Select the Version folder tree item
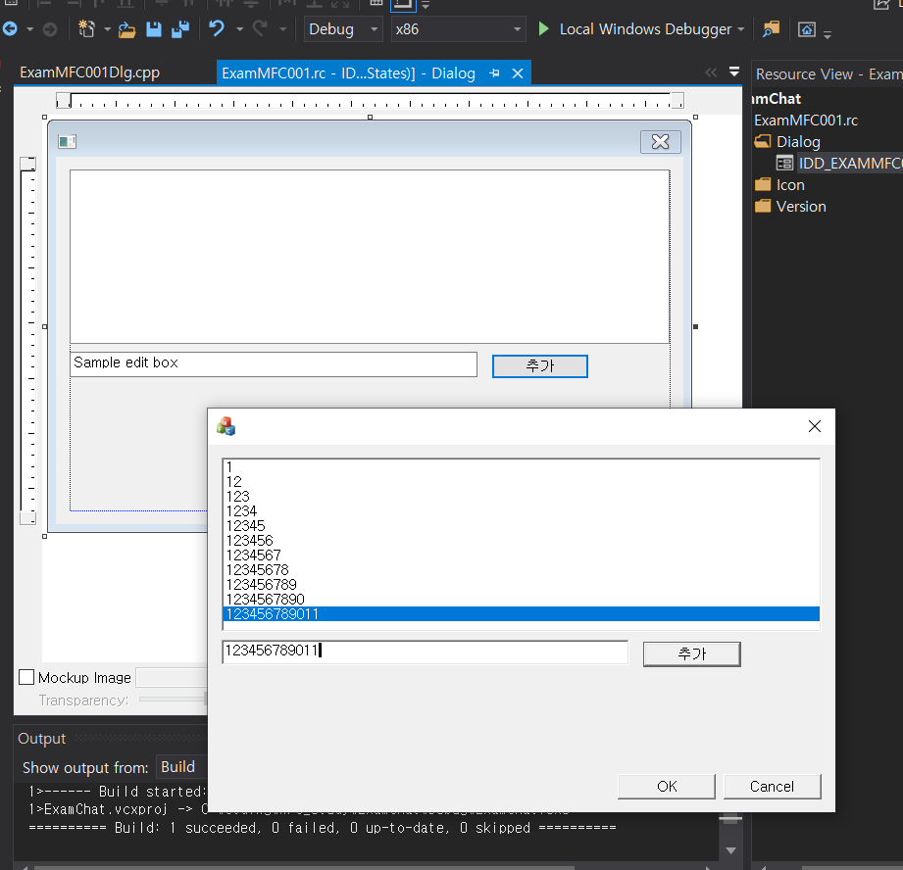This screenshot has width=903, height=870. pos(800,206)
